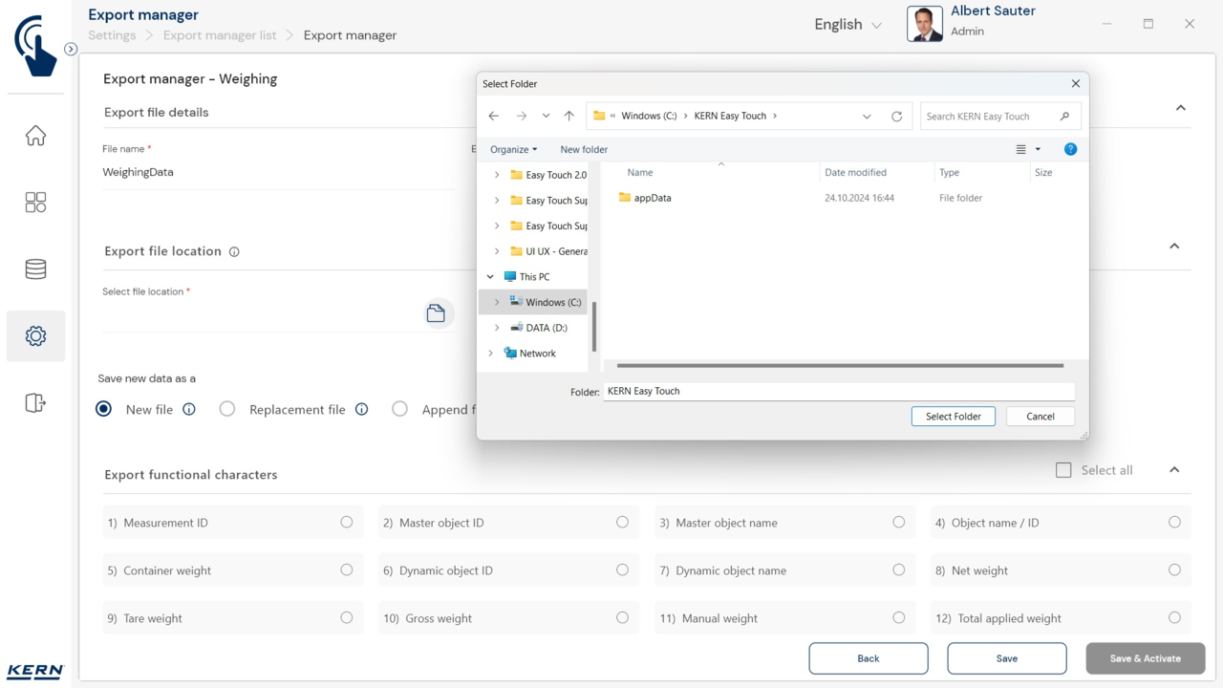
Task: Click Export manager list breadcrumb
Action: click(x=220, y=35)
